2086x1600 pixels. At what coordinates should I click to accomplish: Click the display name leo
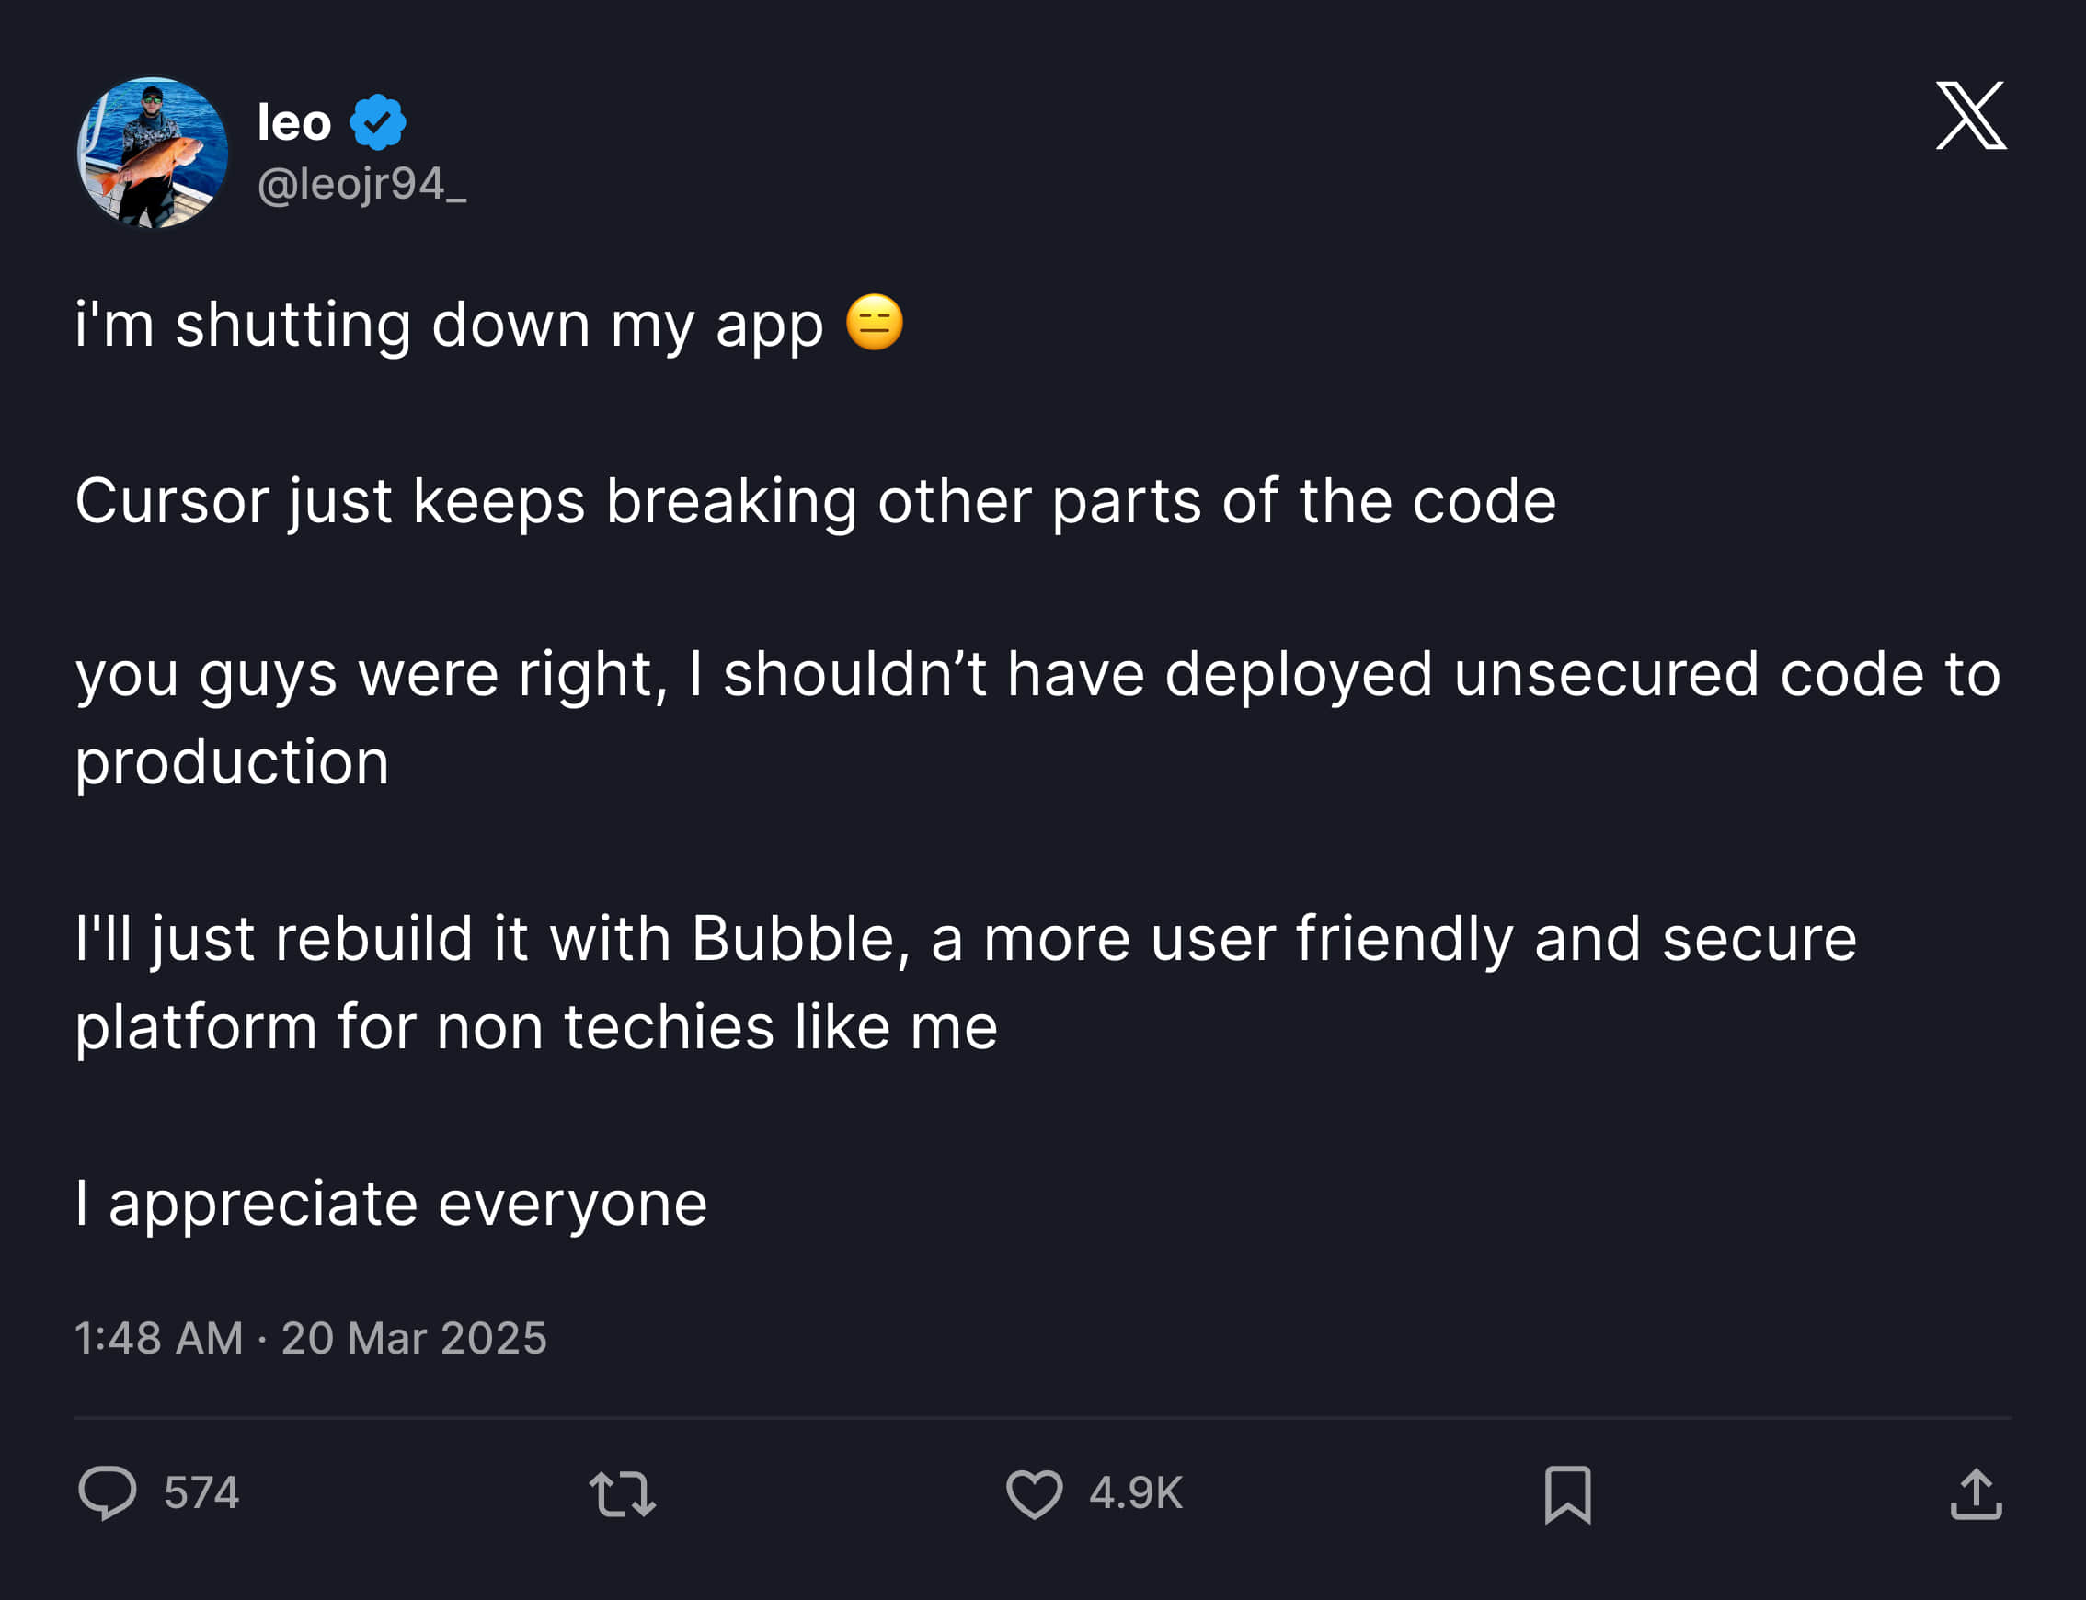coord(294,123)
